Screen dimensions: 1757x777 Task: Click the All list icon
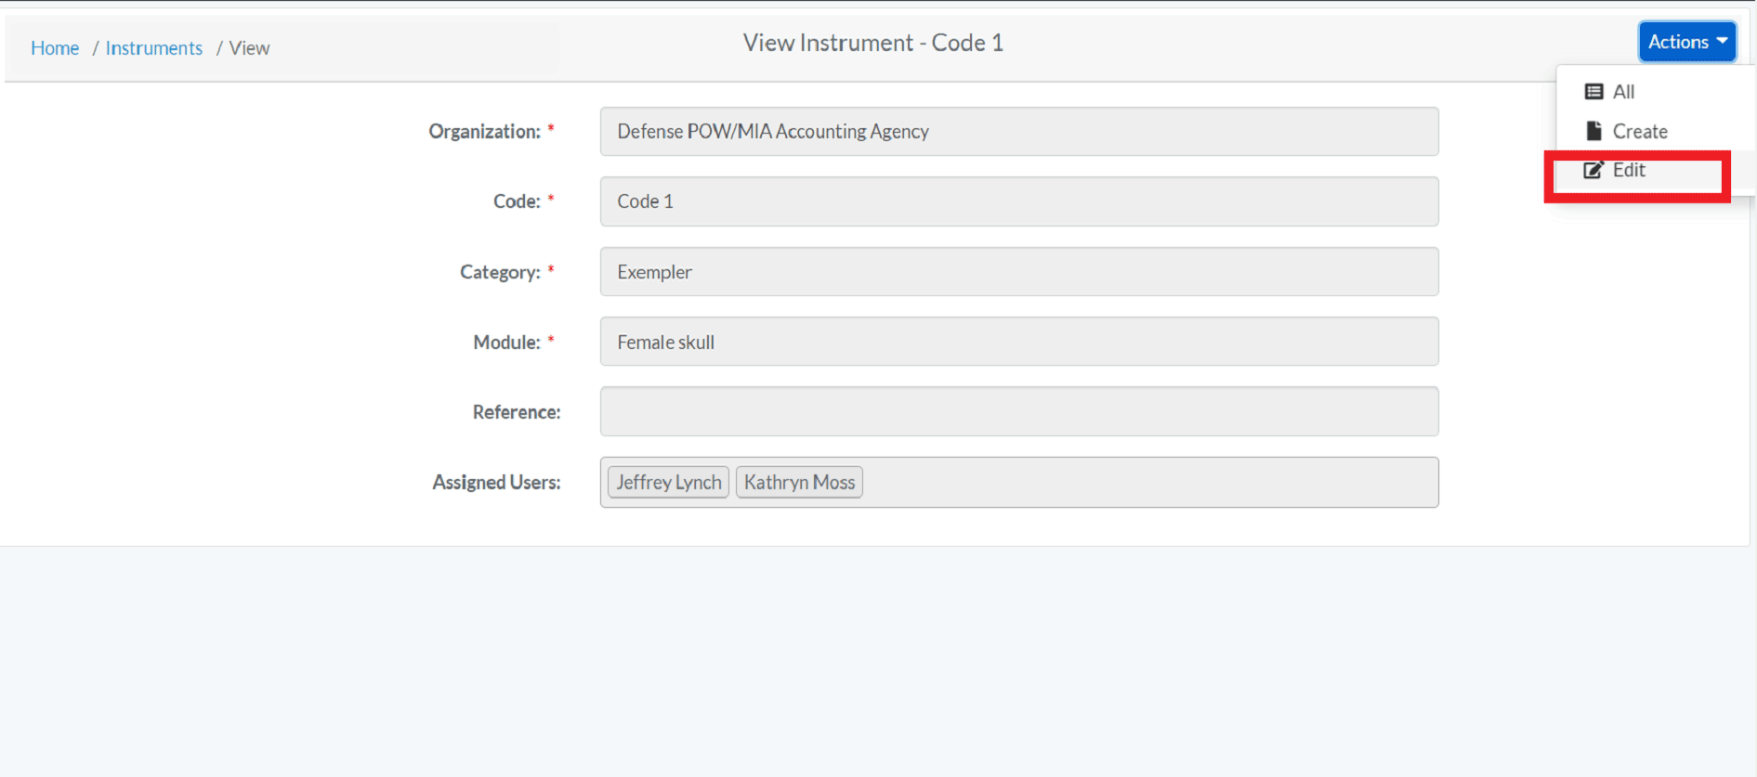pos(1593,92)
